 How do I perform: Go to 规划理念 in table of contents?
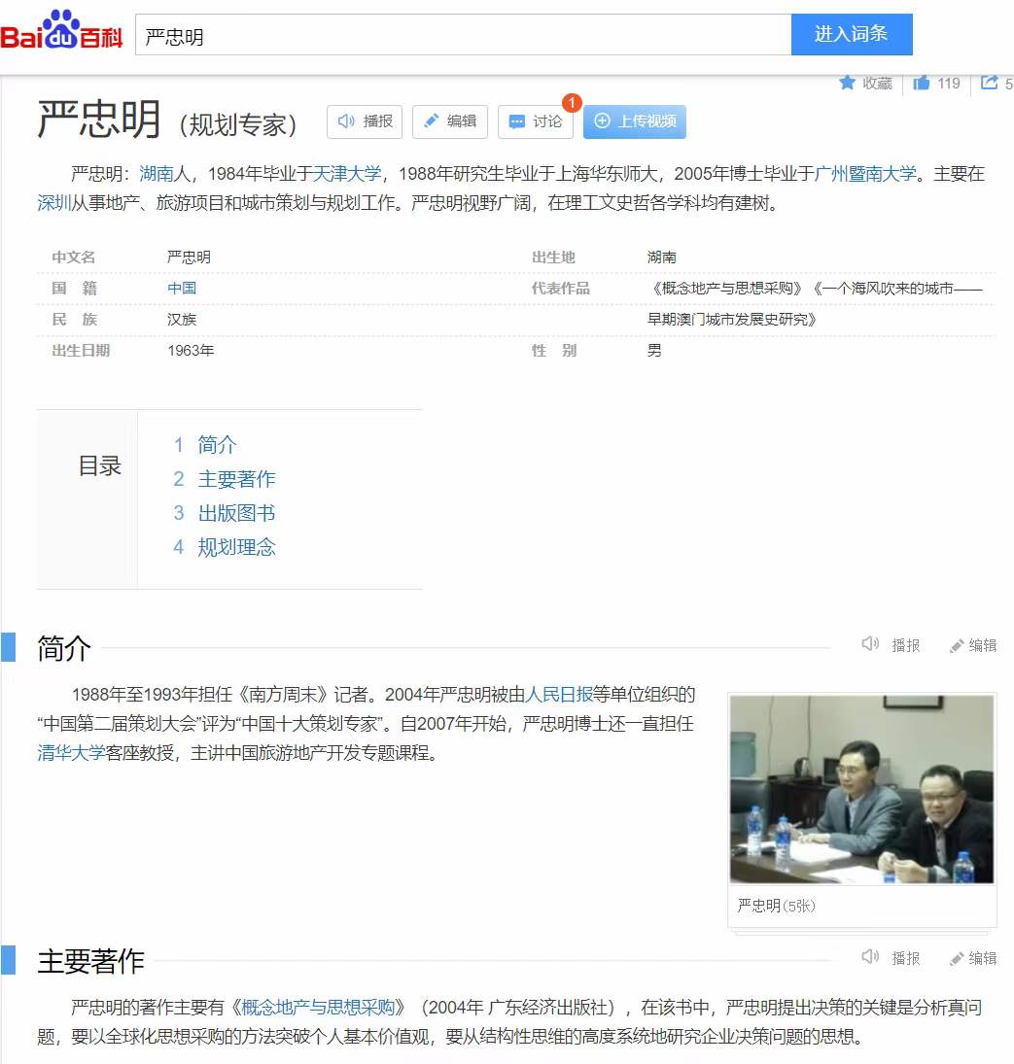click(x=236, y=547)
